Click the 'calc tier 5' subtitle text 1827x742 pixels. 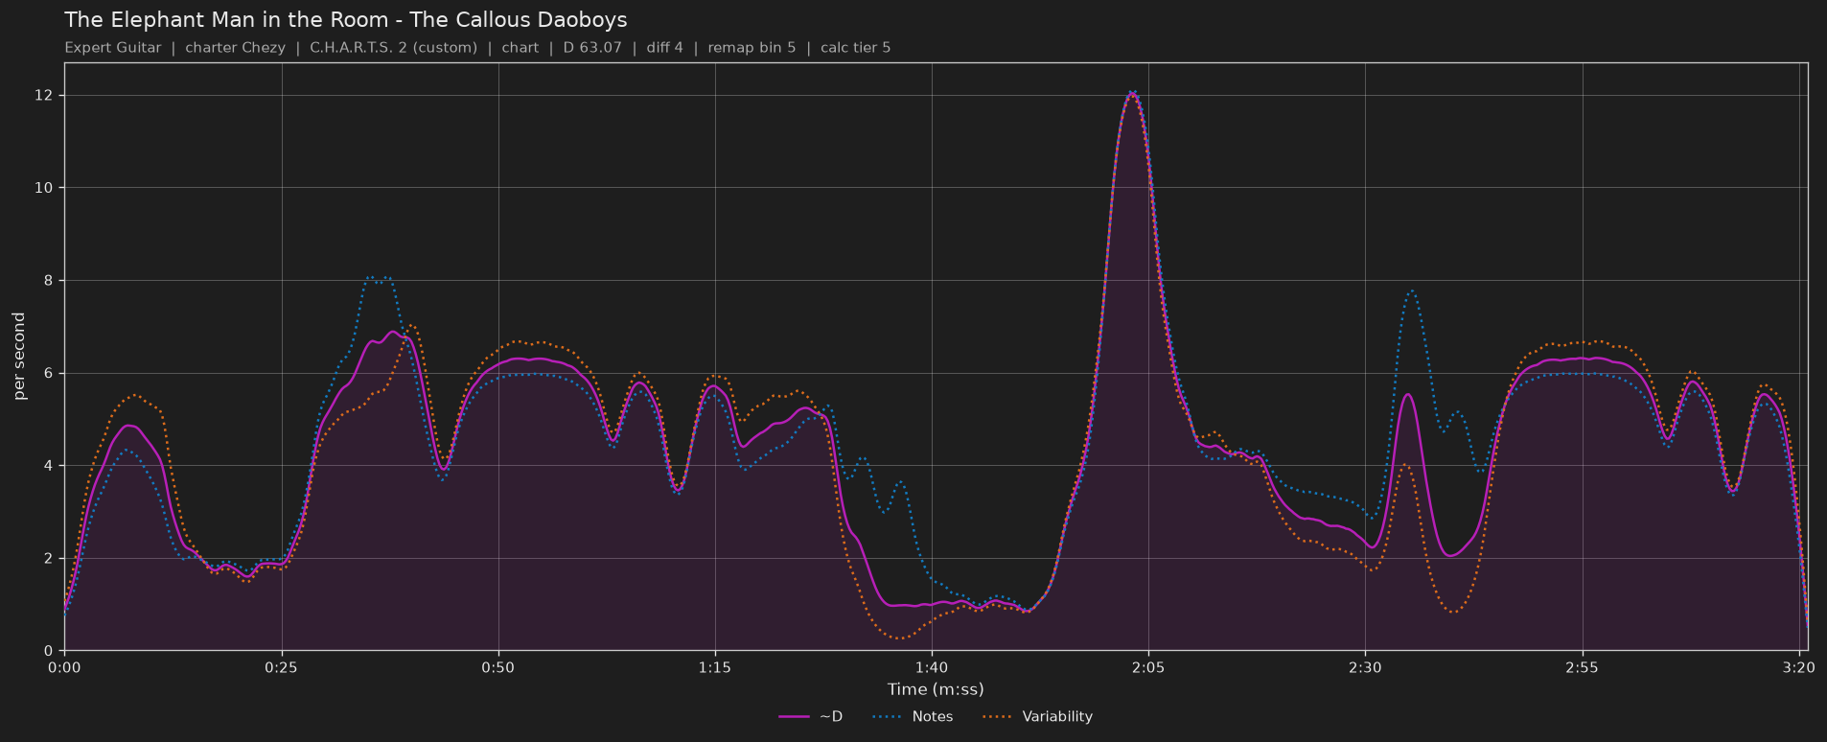[855, 48]
